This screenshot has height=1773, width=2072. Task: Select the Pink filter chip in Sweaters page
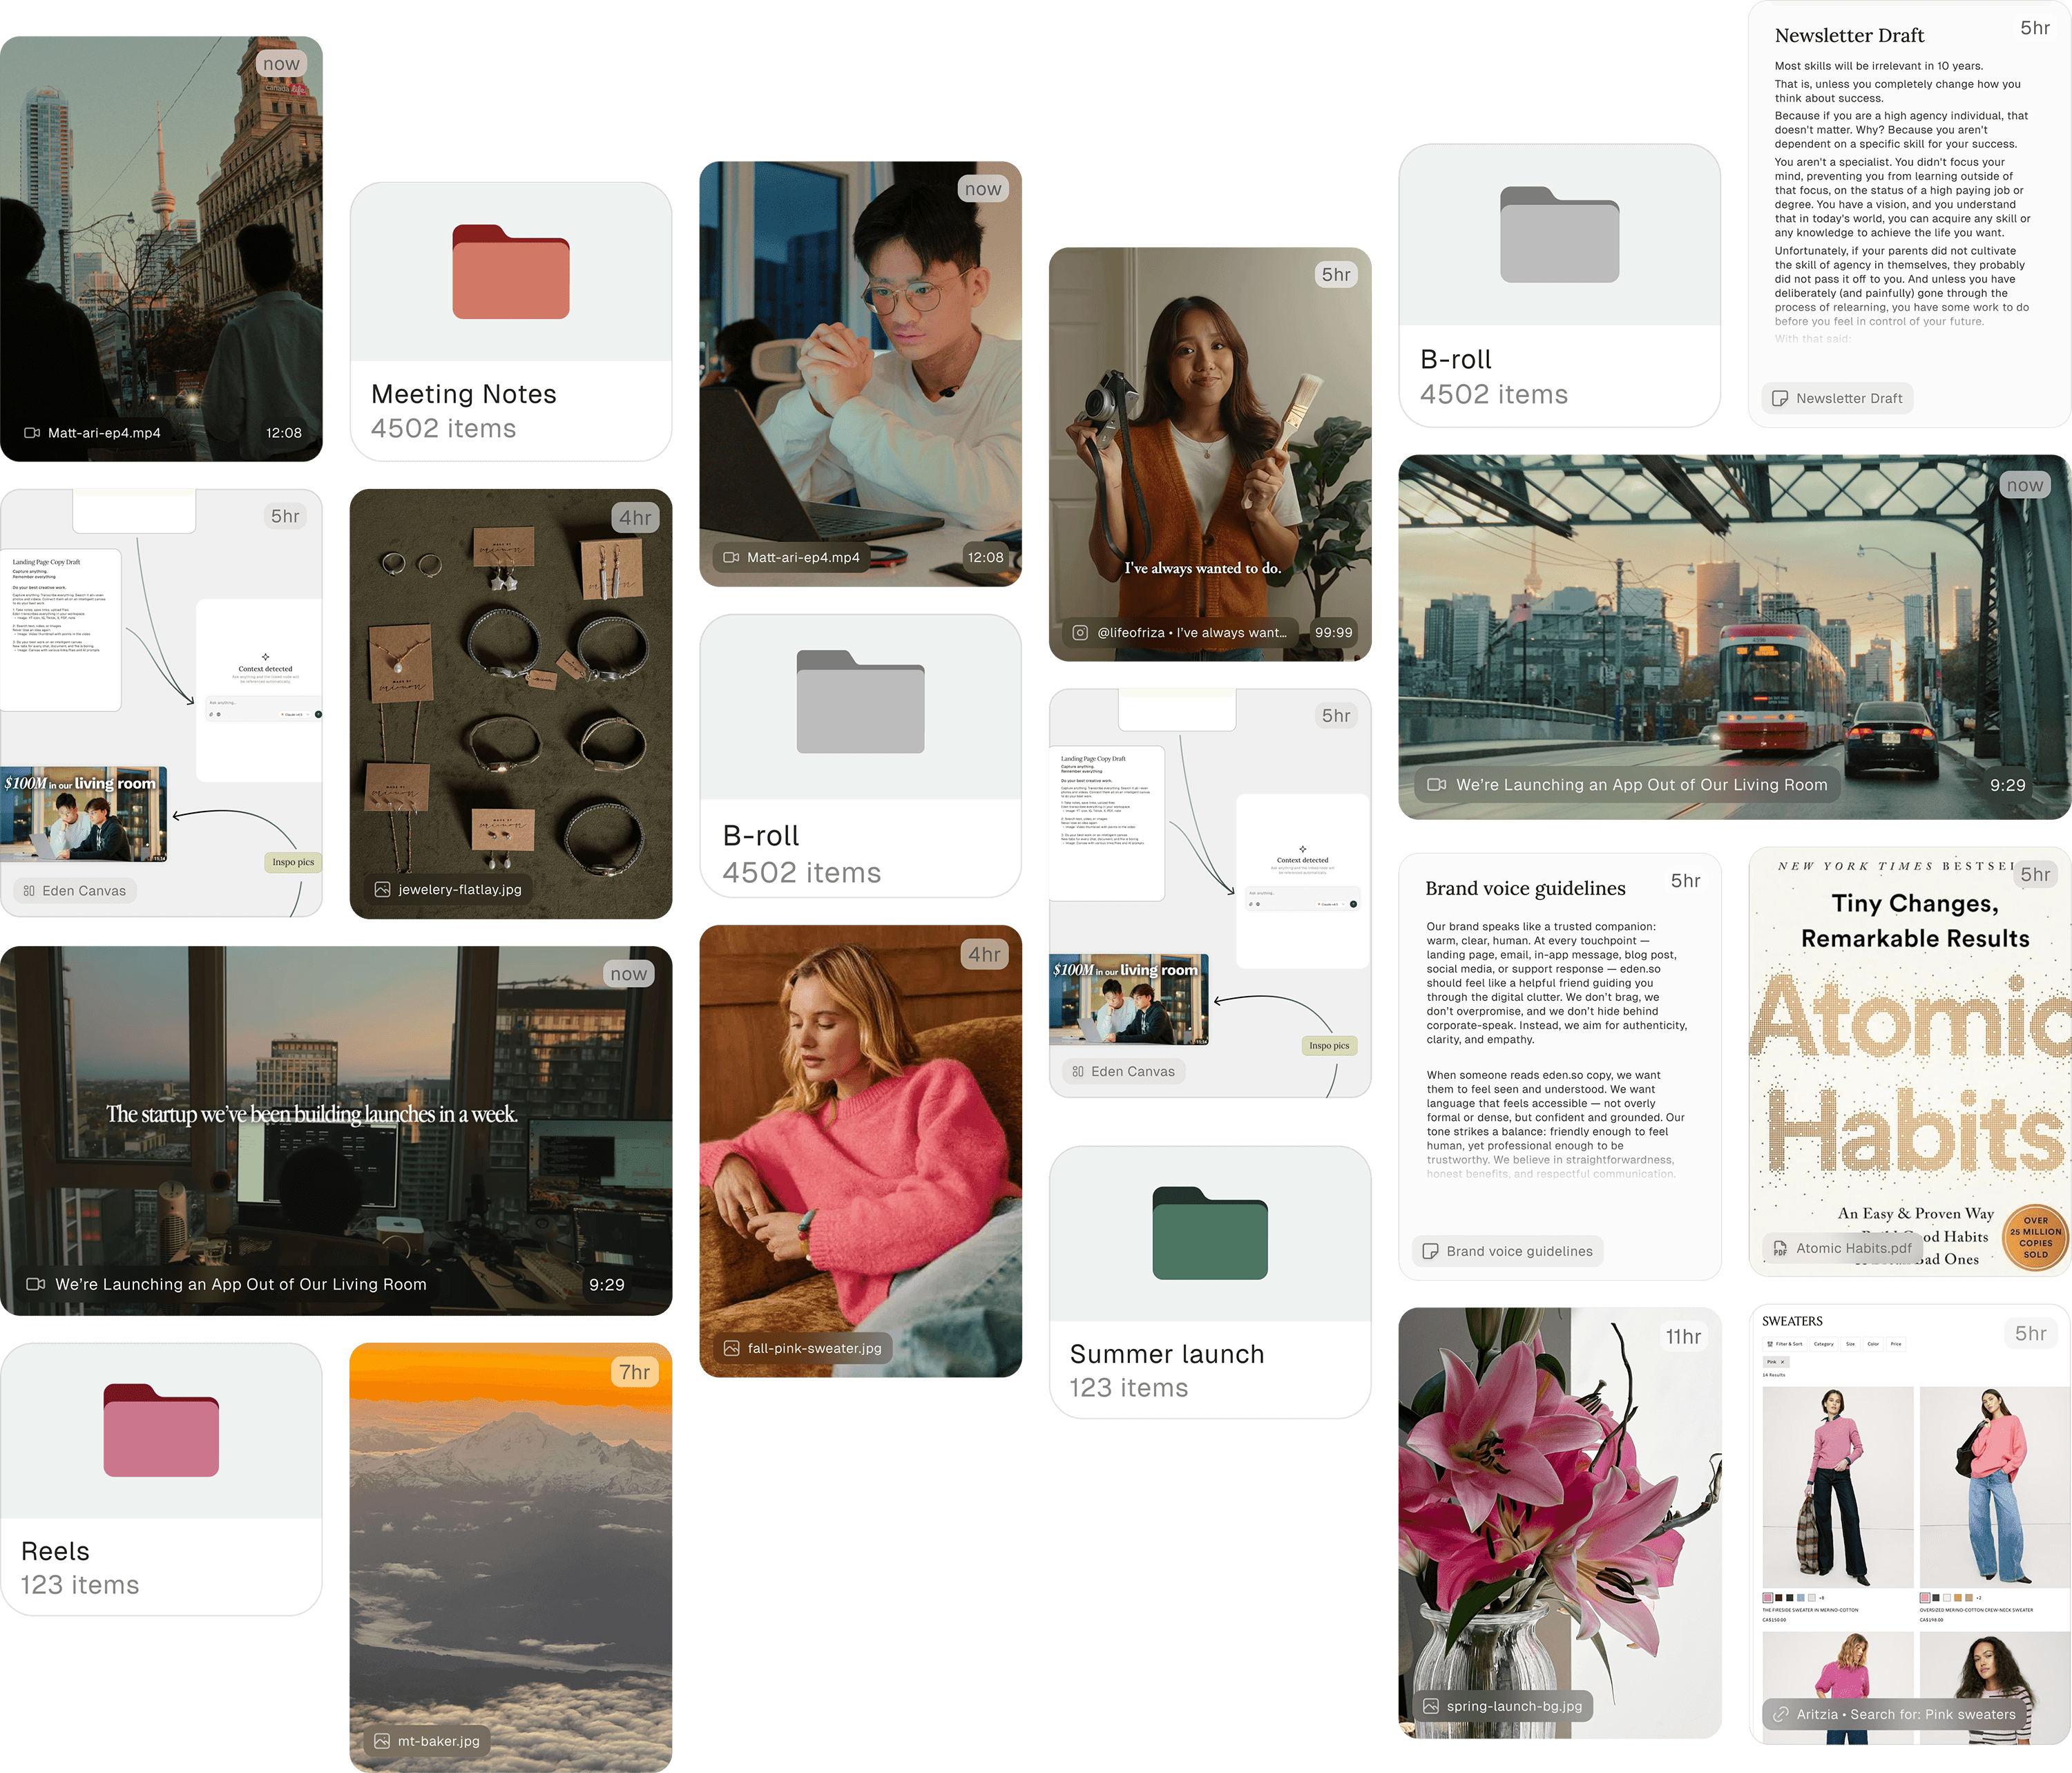pos(1775,1362)
